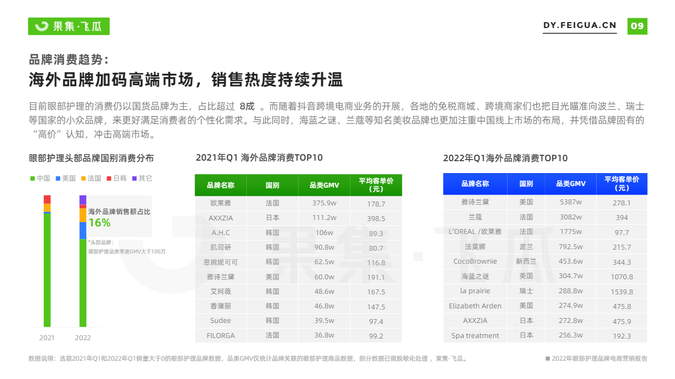Select the 欧莱雅 brand cell in 2021 table
Image resolution: width=675 pixels, height=379 pixels.
pos(220,204)
